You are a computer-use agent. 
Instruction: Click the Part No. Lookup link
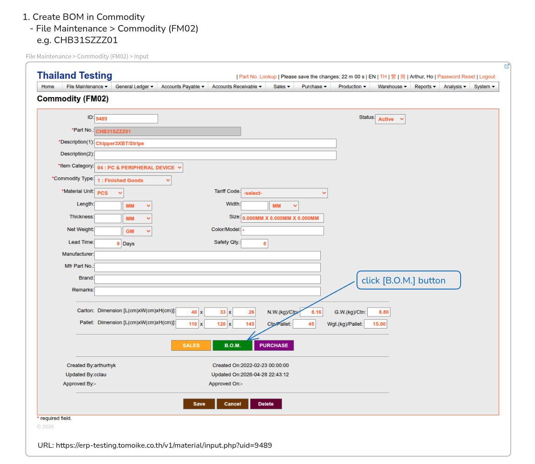[258, 77]
